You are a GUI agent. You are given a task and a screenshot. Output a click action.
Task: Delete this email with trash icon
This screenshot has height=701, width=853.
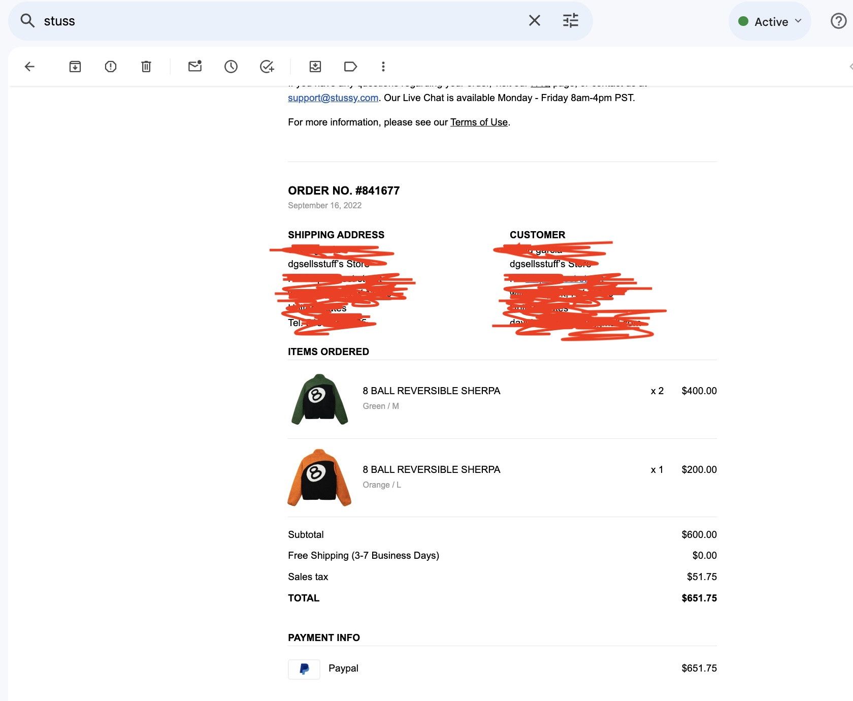click(x=146, y=67)
